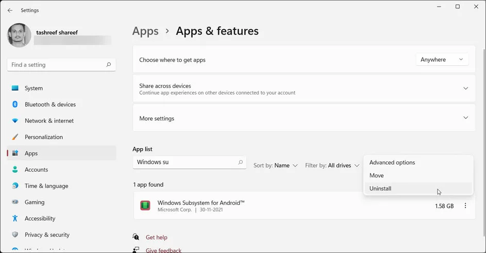
Task: Click the Privacy & security shield icon
Action: [15, 234]
